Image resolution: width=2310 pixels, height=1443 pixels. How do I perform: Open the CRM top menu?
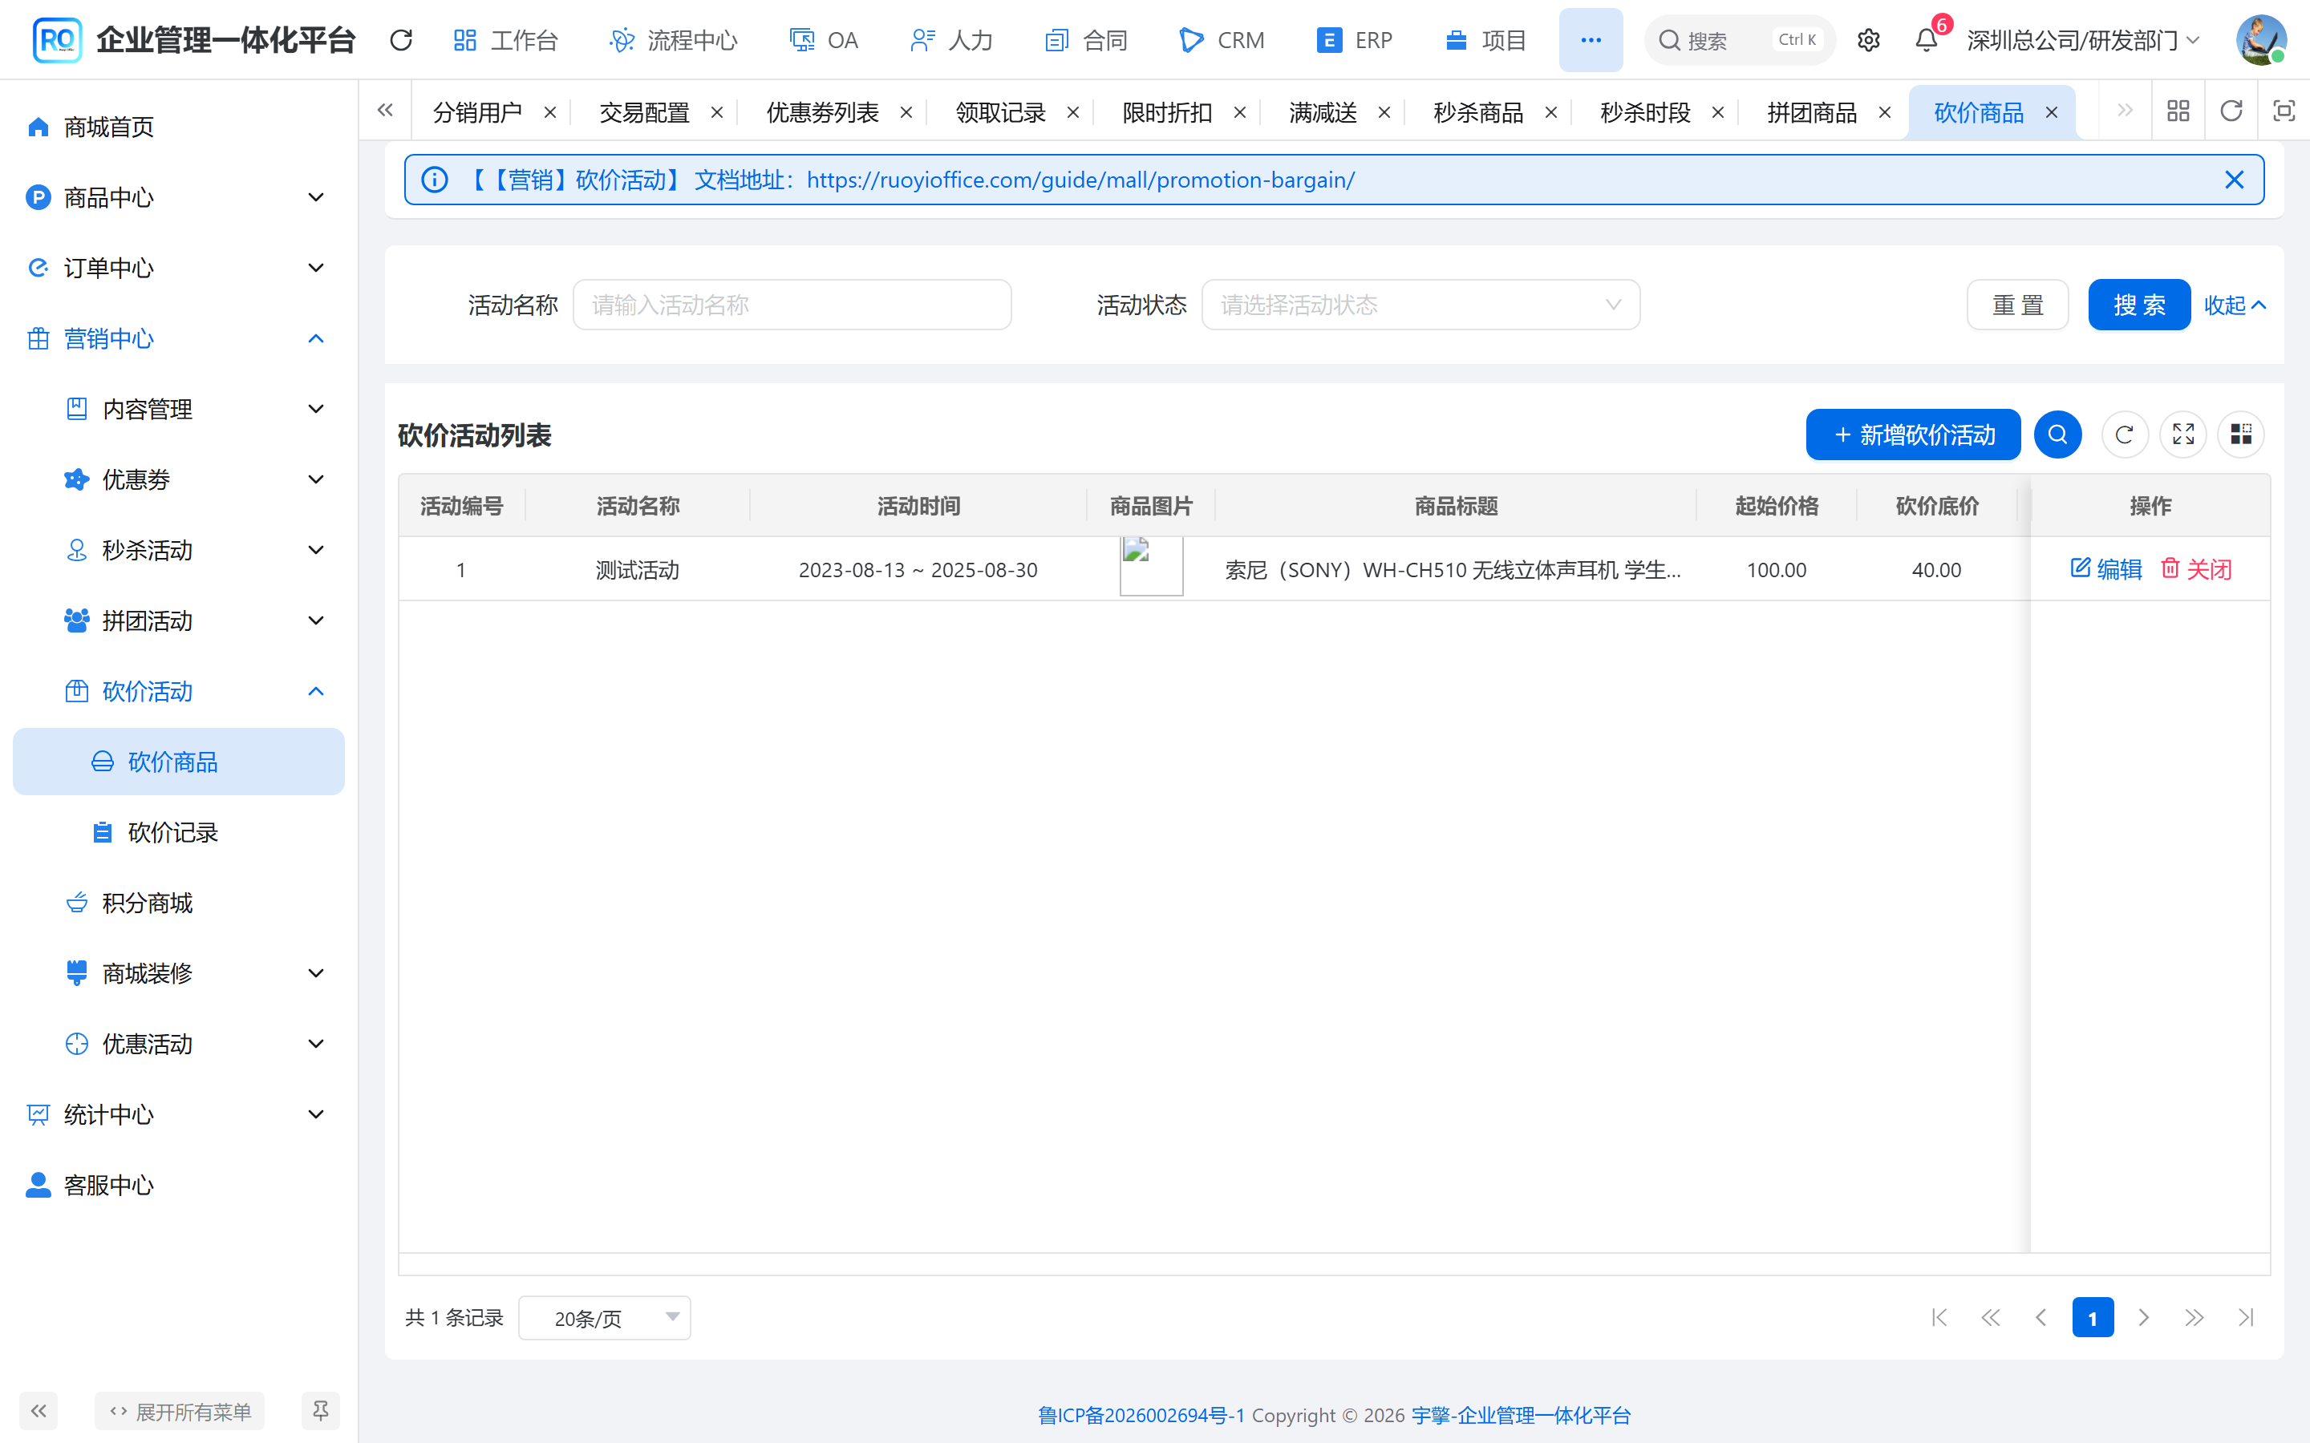[1222, 40]
